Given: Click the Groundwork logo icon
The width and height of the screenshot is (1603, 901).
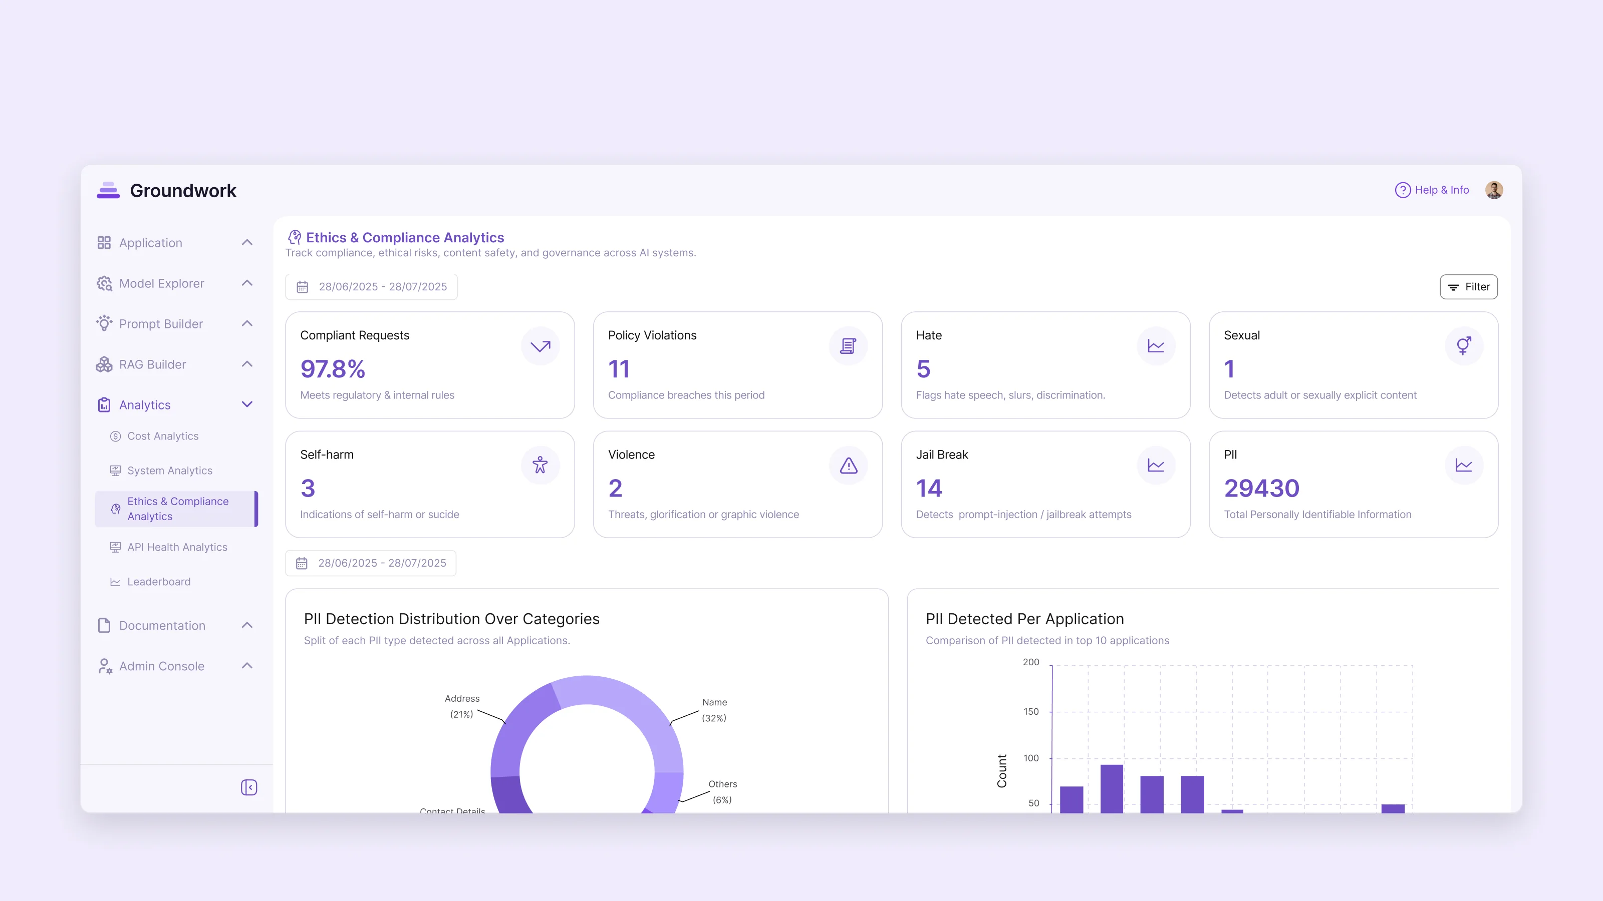Looking at the screenshot, I should [x=108, y=190].
